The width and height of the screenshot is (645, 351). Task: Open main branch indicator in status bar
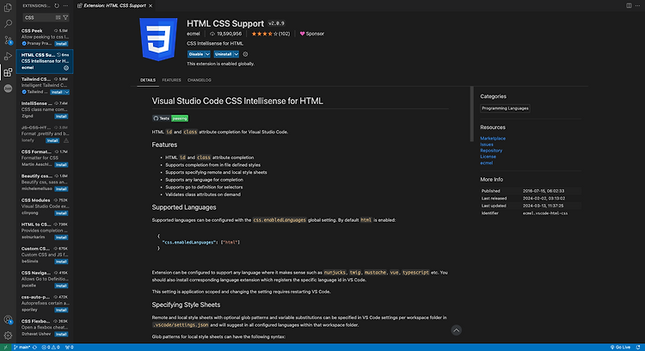pos(21,348)
